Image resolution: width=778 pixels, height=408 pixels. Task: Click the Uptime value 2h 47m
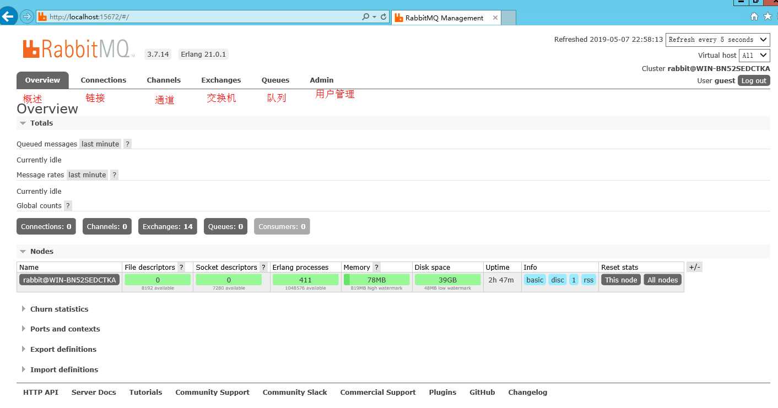(501, 280)
